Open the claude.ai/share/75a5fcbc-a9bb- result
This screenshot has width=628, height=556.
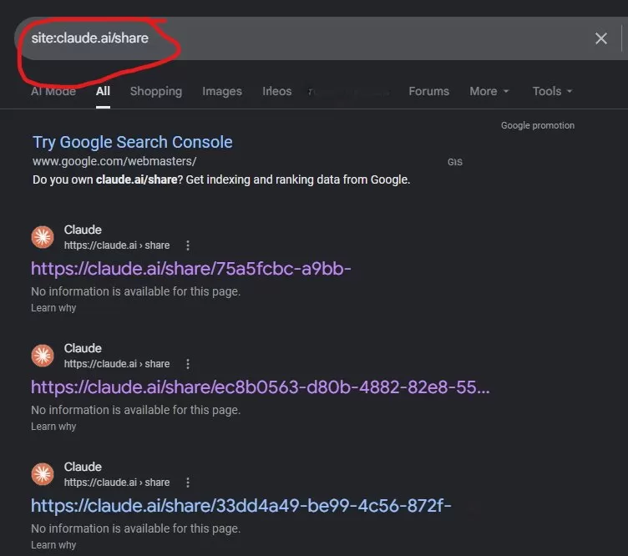191,269
